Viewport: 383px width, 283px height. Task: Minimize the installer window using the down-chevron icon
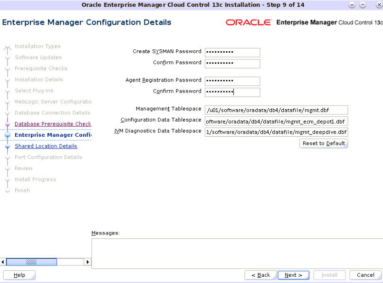[352, 5]
